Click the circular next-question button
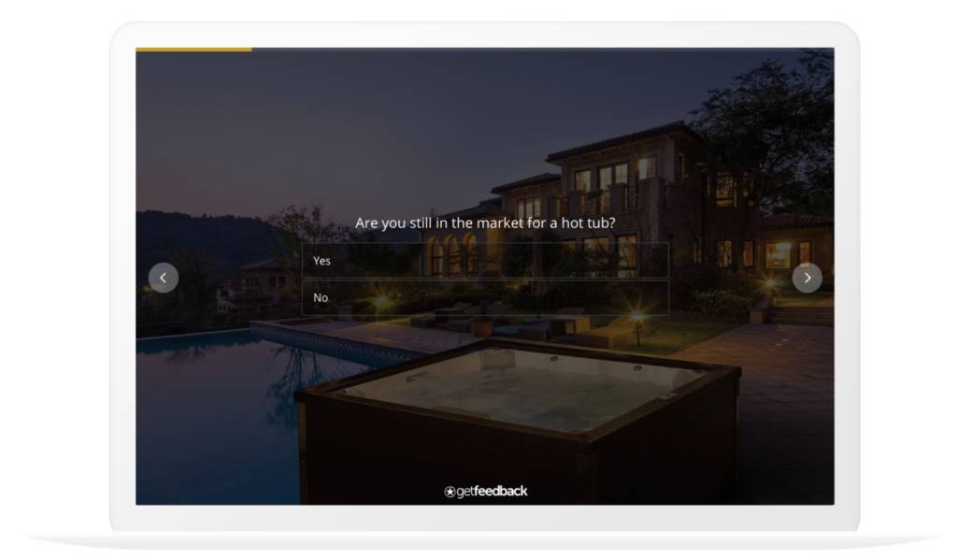Image resolution: width=957 pixels, height=559 pixels. point(807,278)
